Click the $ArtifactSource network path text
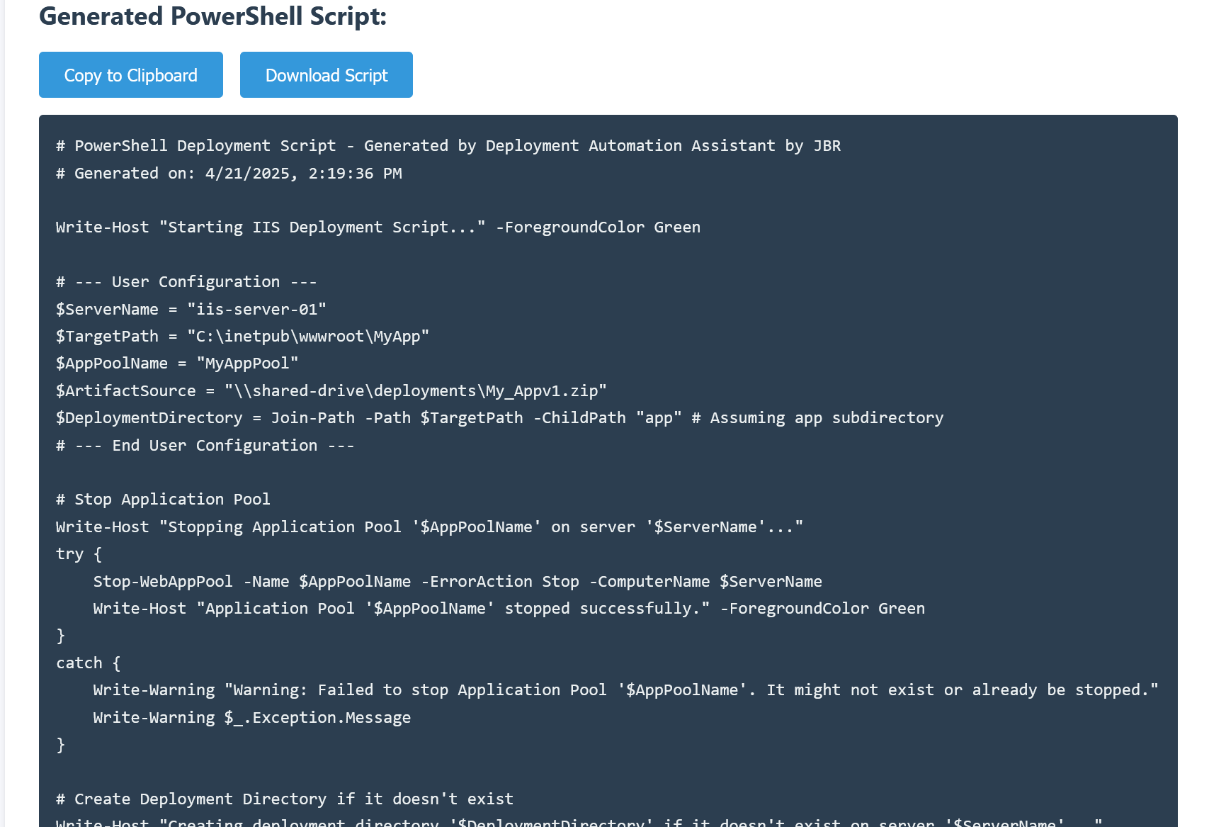 click(415, 390)
